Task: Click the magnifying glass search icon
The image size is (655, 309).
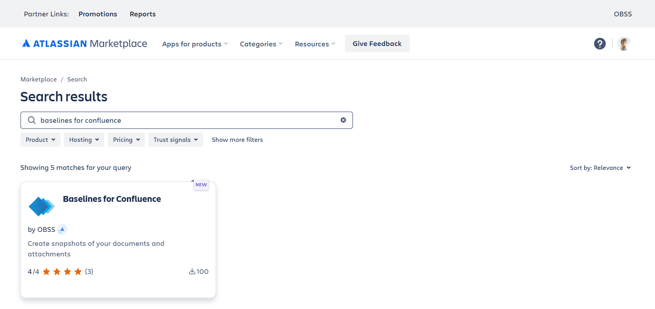Action: point(32,120)
